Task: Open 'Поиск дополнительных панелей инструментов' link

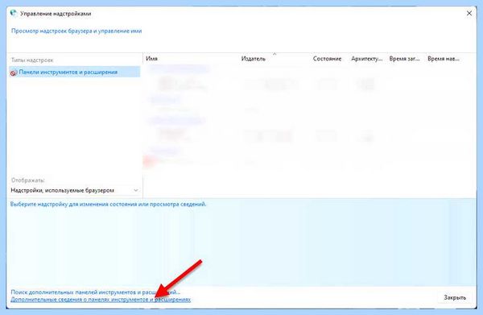Action: (x=96, y=292)
